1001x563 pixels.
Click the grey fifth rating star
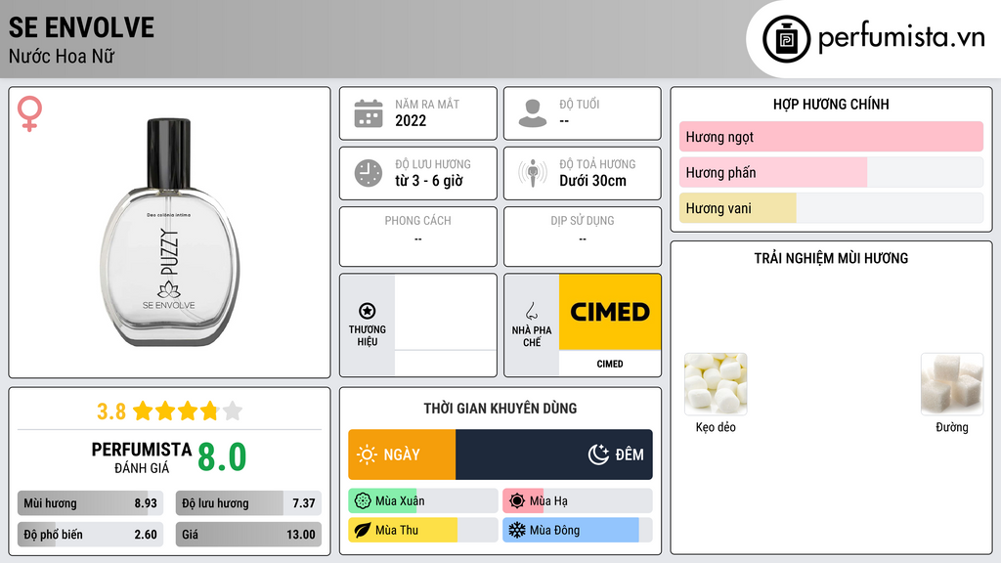(x=233, y=411)
